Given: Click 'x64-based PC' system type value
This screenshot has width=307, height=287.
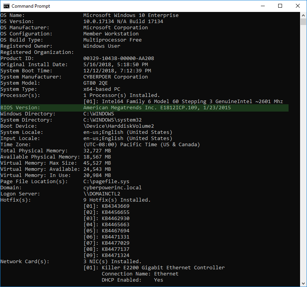Looking at the screenshot, I should point(101,89).
